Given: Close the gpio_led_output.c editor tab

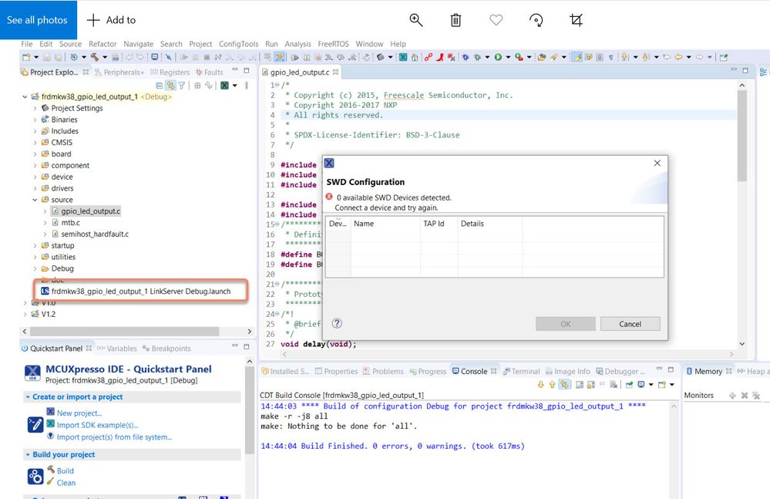Looking at the screenshot, I should point(335,72).
